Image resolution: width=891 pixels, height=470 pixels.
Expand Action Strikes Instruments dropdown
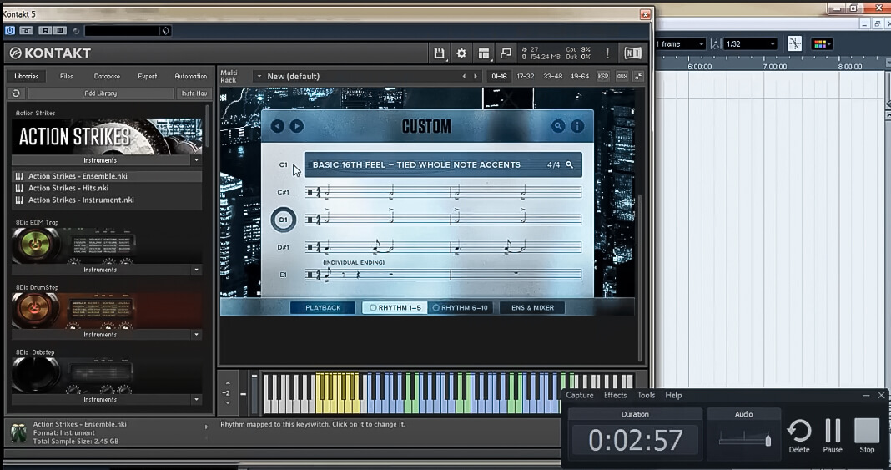coord(197,160)
